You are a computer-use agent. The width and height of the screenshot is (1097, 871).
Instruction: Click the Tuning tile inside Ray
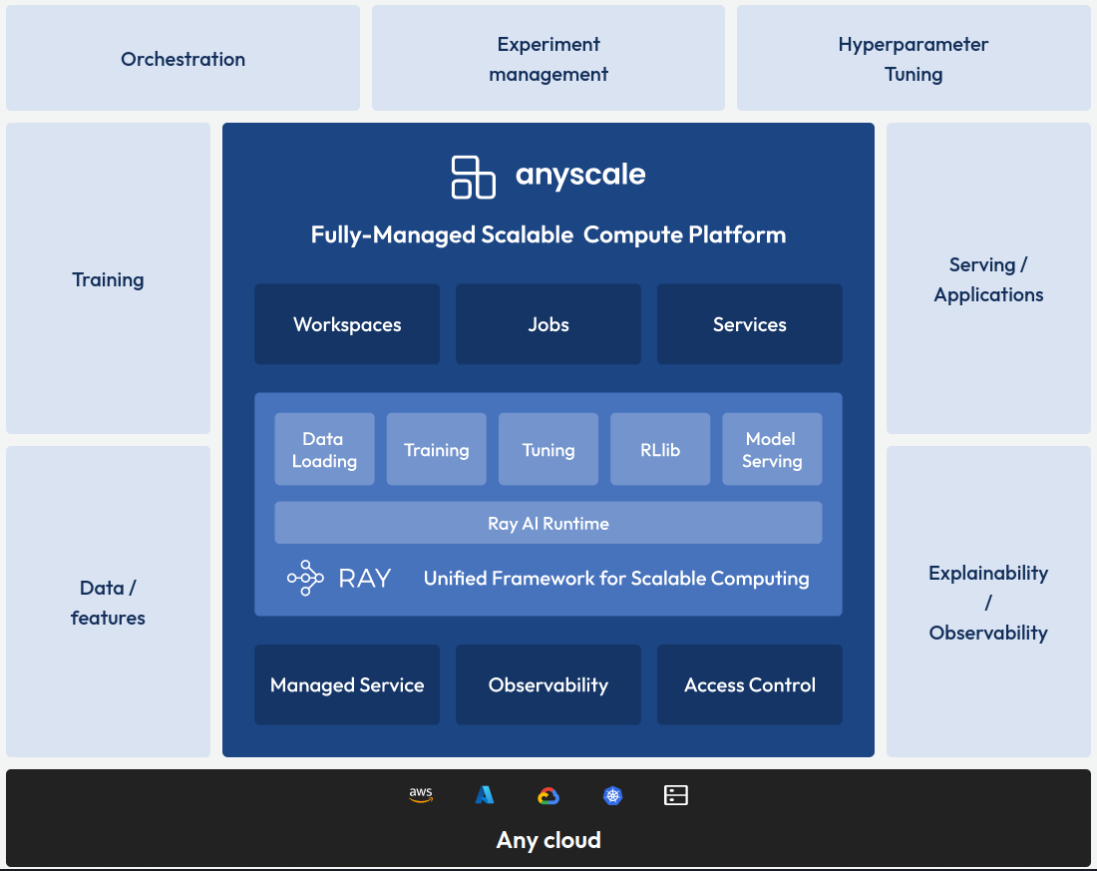coord(548,449)
